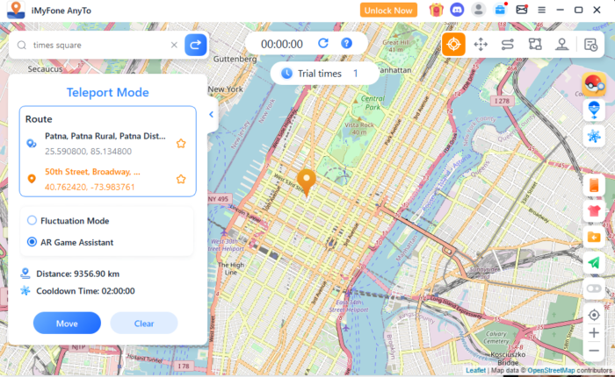Open the snowflake cooldown timer tool

point(594,136)
